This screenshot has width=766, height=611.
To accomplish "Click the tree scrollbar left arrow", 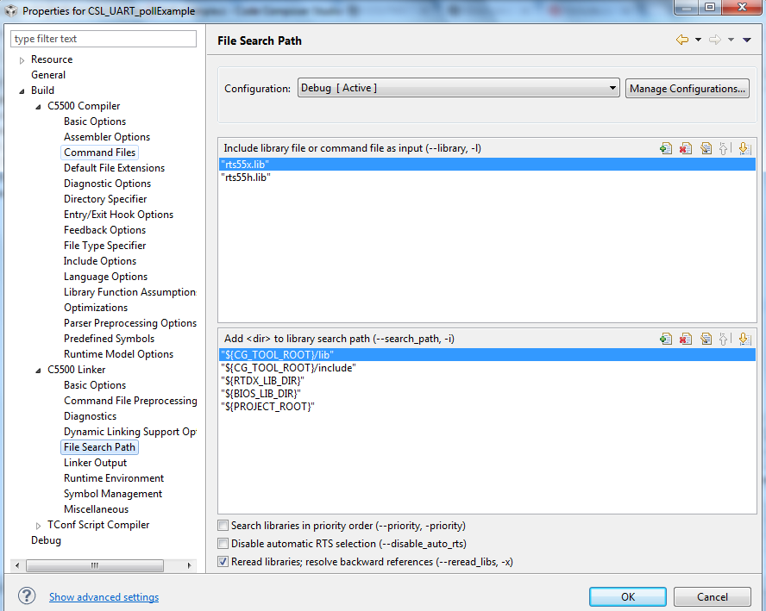I will coord(17,565).
